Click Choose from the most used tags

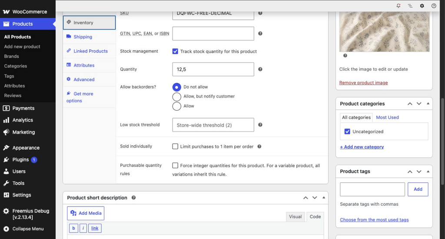tap(374, 220)
